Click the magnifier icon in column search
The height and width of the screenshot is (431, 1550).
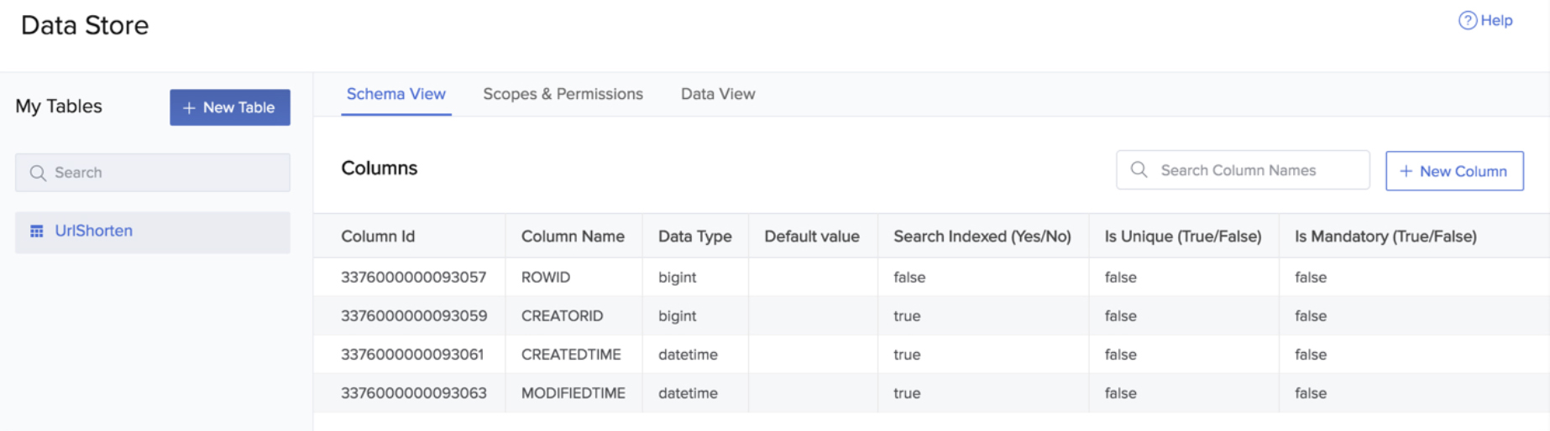coord(1139,170)
